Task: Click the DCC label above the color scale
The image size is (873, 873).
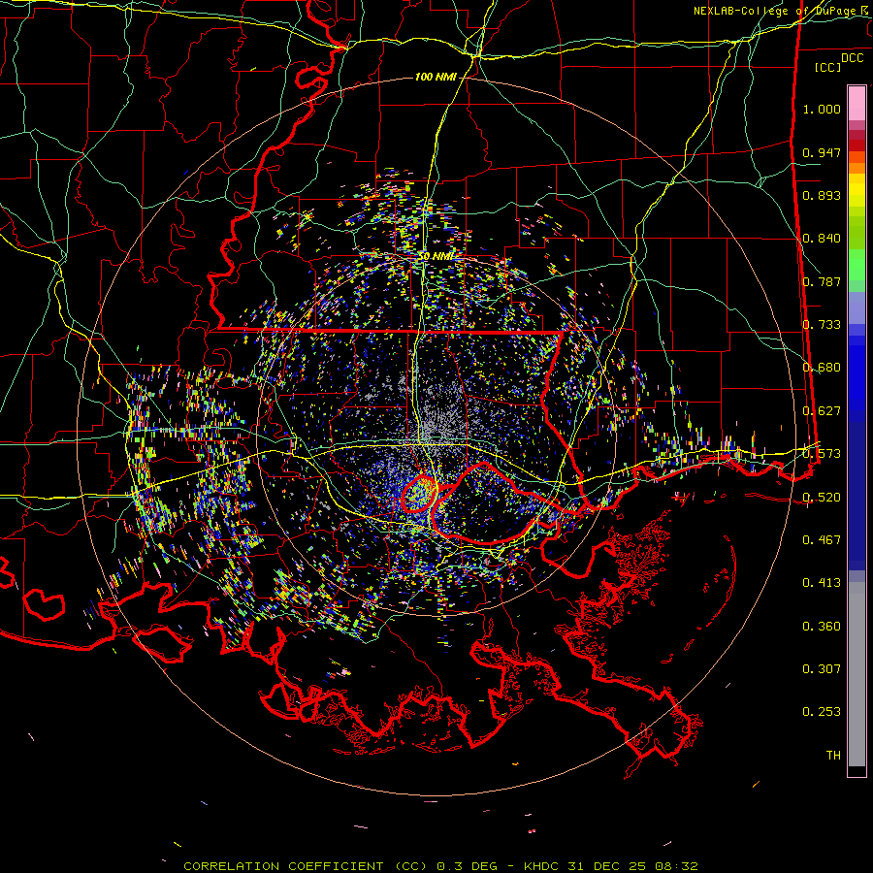Action: (852, 58)
